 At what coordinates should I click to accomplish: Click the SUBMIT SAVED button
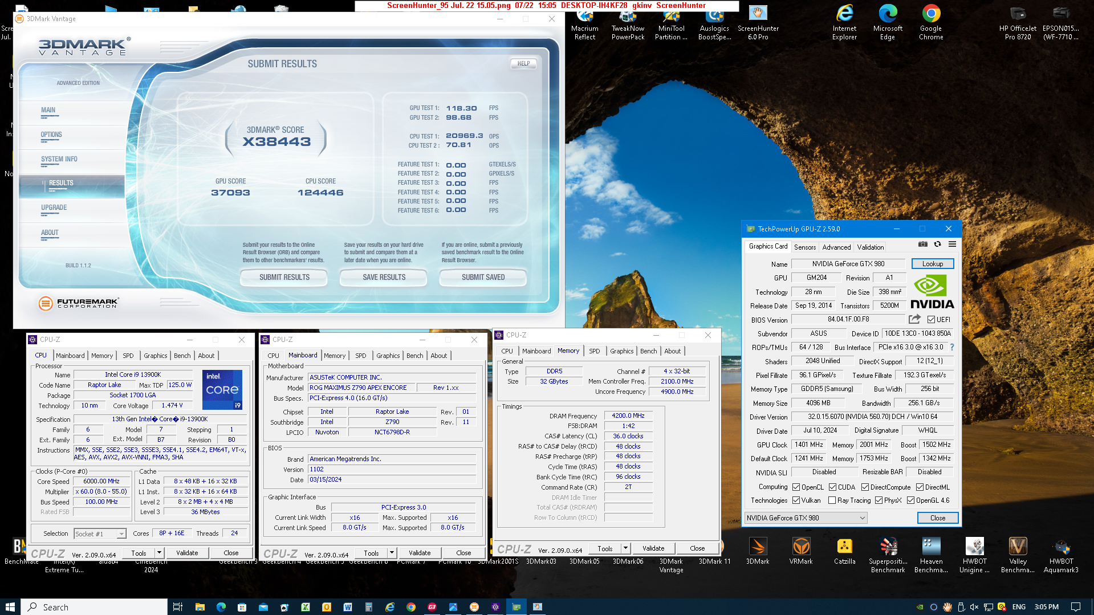tap(483, 277)
